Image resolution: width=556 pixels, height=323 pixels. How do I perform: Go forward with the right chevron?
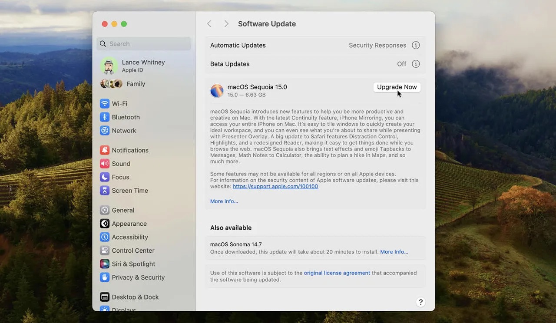226,24
